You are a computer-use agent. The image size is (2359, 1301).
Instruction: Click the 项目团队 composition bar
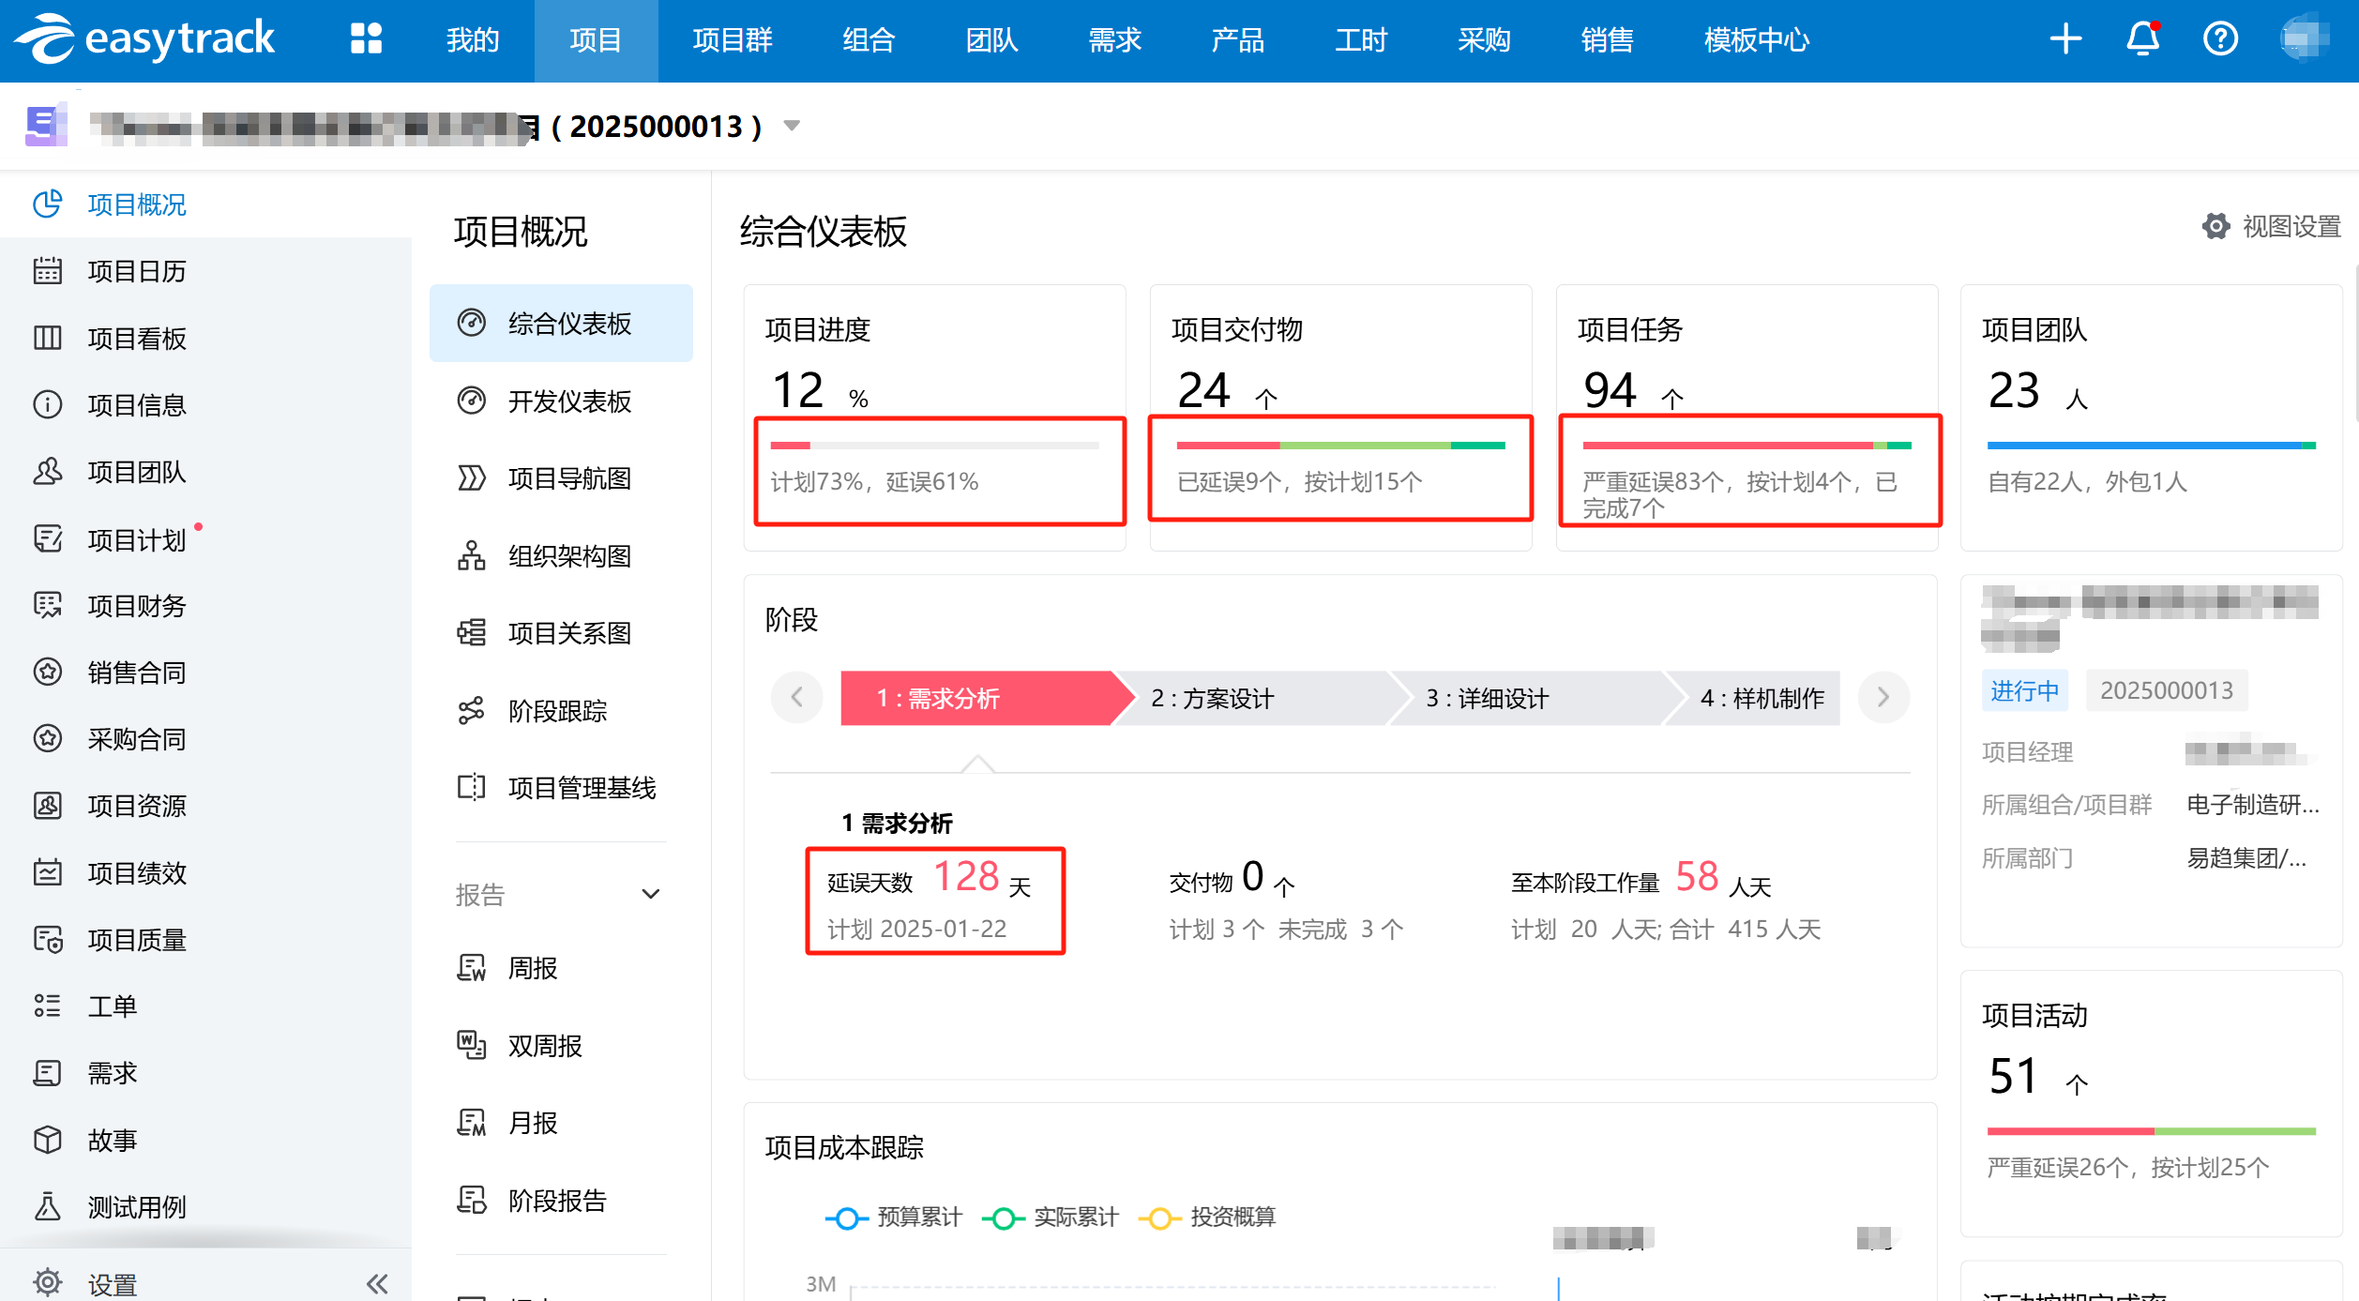tap(2151, 446)
